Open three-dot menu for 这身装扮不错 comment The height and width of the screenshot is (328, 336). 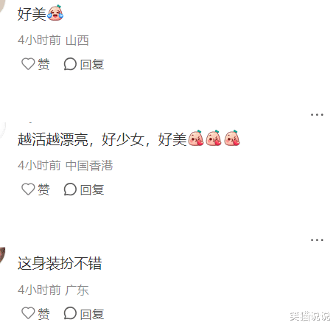pos(317,240)
